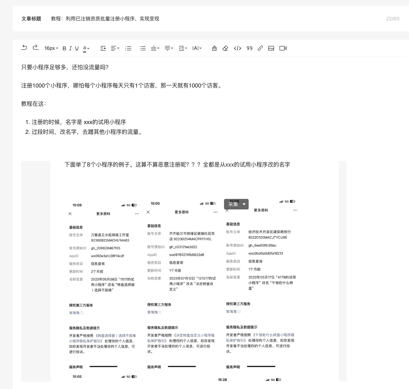This screenshot has height=389, width=409.
Task: Click the 采集 collect button on the image
Action: 233,204
